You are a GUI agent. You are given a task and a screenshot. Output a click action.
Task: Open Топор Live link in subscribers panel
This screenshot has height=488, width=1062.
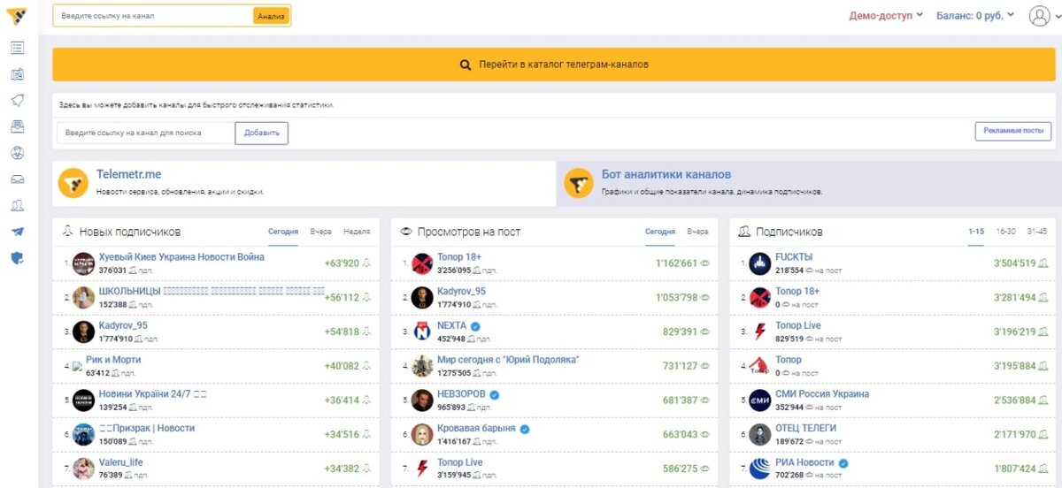[x=798, y=325]
